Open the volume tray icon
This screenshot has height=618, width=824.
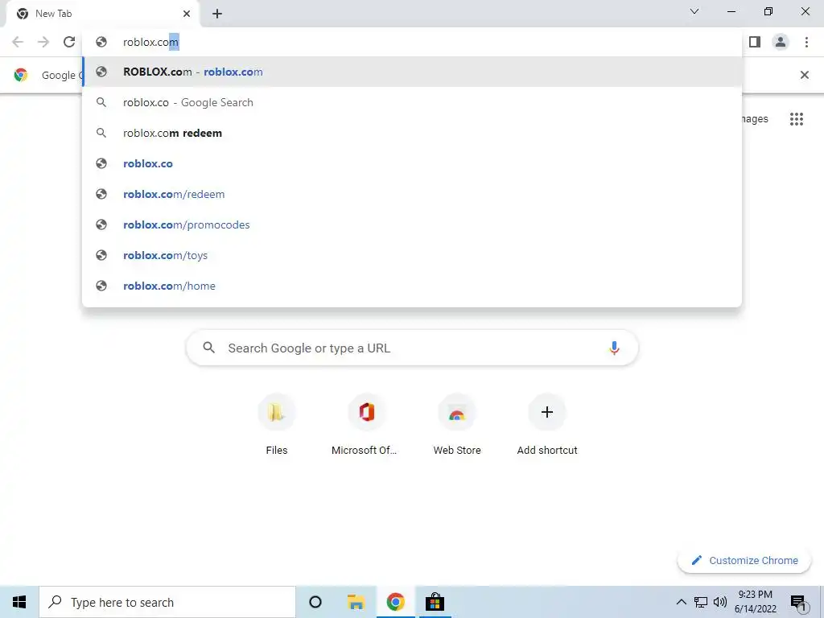(x=720, y=602)
